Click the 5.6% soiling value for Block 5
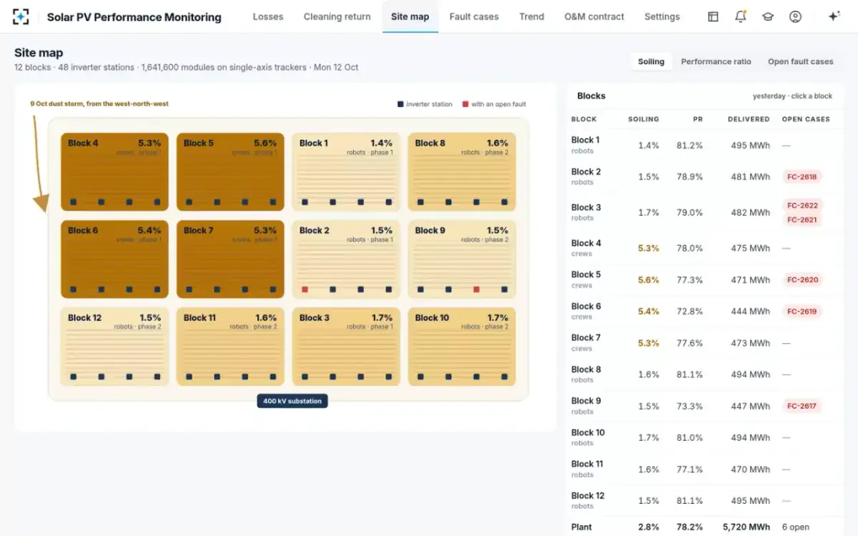This screenshot has width=858, height=536. click(649, 280)
